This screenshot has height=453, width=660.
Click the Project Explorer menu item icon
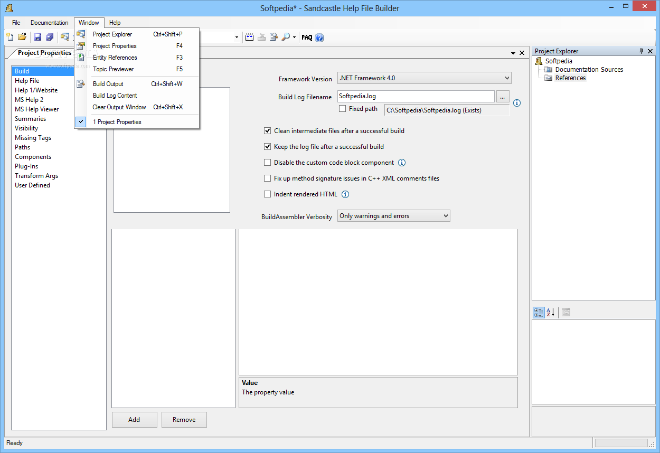pyautogui.click(x=81, y=34)
